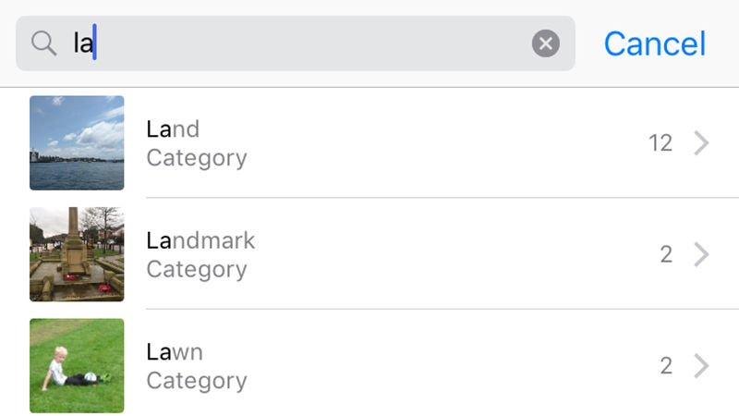View the Lawn thumbnail with child
This screenshot has width=739, height=416.
pyautogui.click(x=77, y=365)
